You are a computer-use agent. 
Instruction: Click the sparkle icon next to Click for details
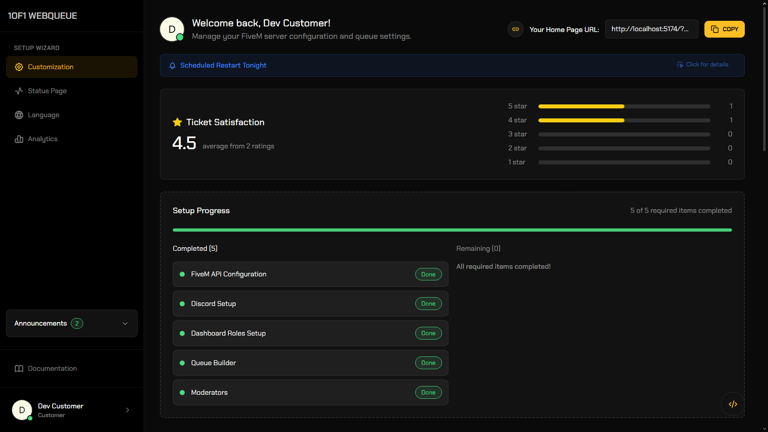(x=680, y=64)
